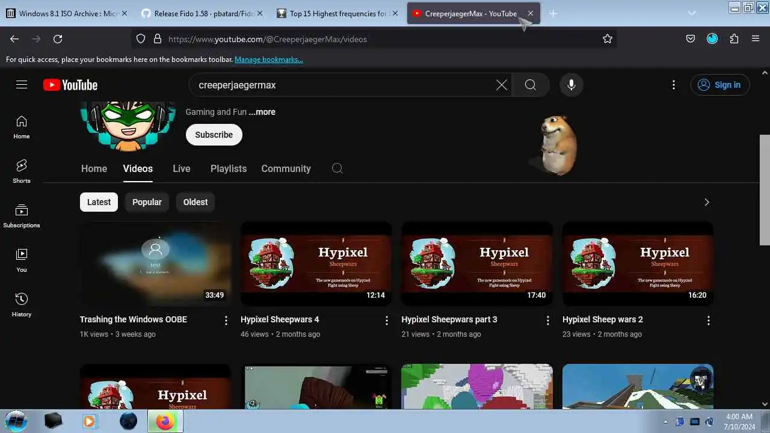
Task: Select the Popular filter chip
Action: coord(147,202)
